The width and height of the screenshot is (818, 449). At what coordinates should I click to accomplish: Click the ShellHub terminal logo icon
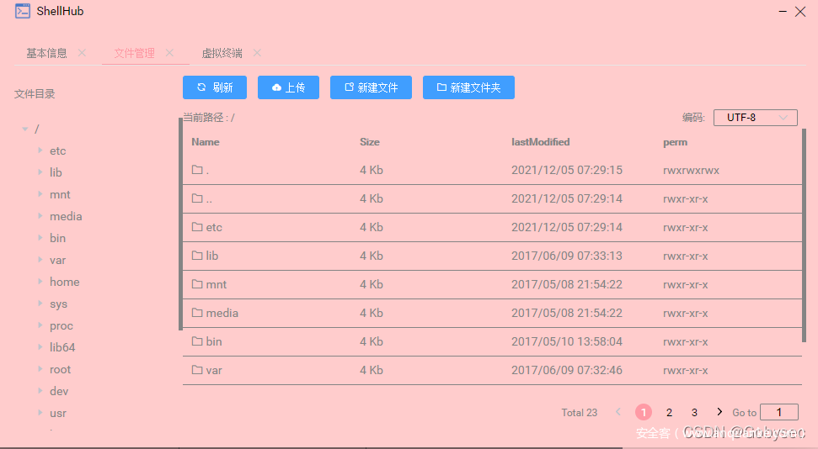[23, 12]
